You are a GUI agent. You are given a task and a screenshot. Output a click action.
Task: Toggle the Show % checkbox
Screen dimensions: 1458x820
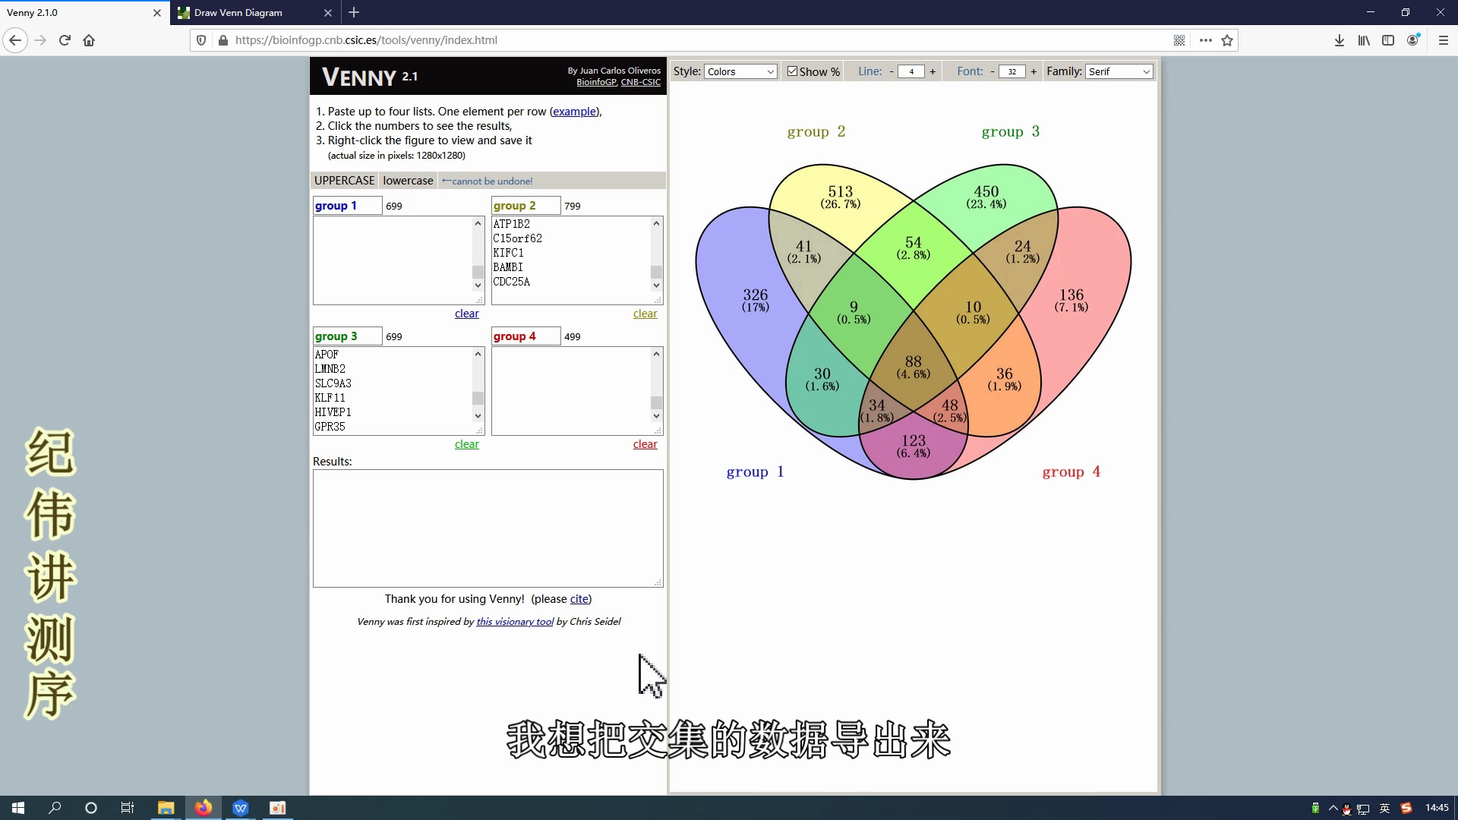(x=792, y=71)
